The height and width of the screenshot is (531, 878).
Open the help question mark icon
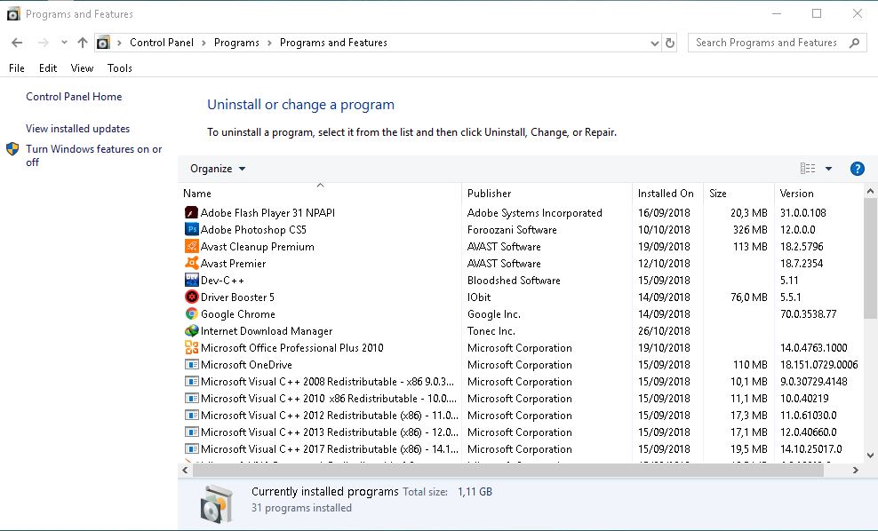(x=857, y=169)
